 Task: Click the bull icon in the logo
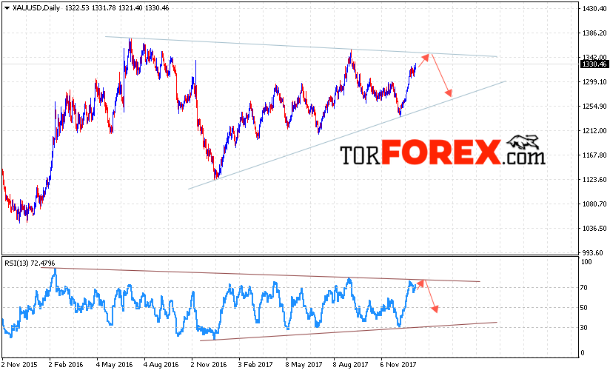(x=523, y=143)
